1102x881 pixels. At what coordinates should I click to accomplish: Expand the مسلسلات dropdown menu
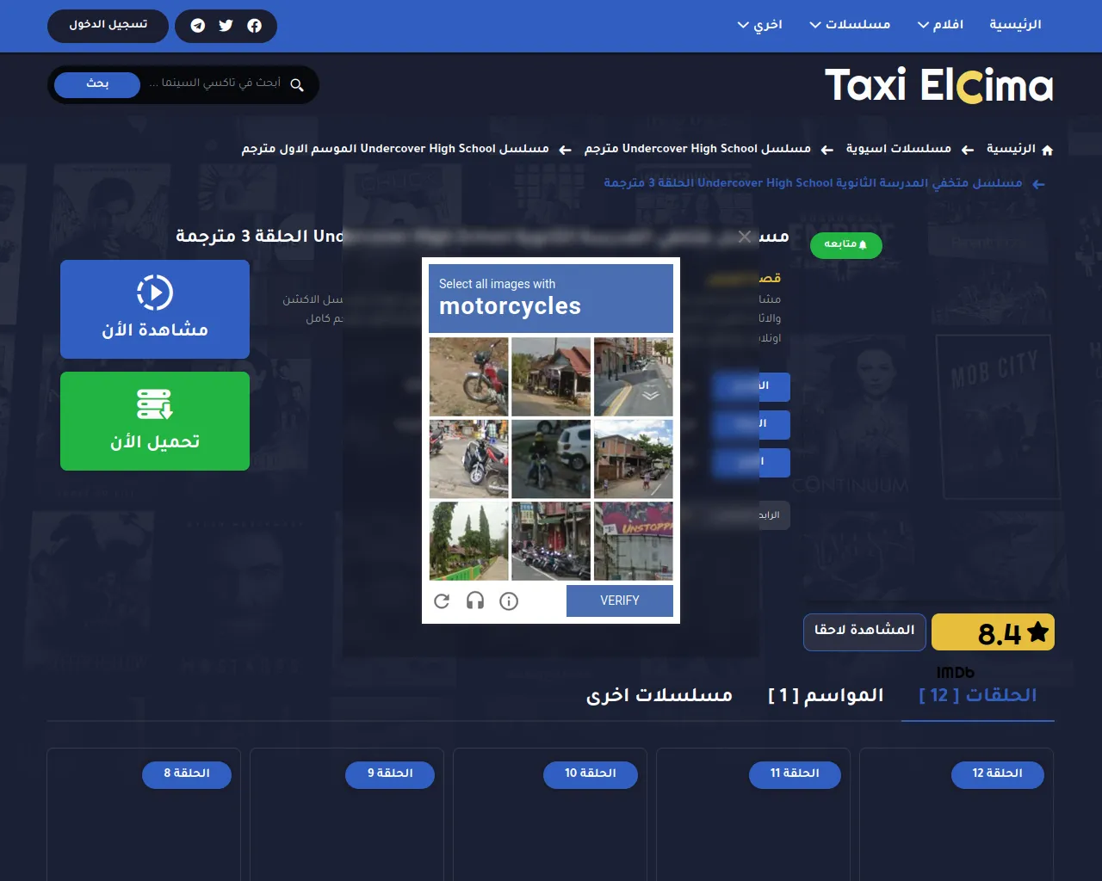(x=850, y=24)
